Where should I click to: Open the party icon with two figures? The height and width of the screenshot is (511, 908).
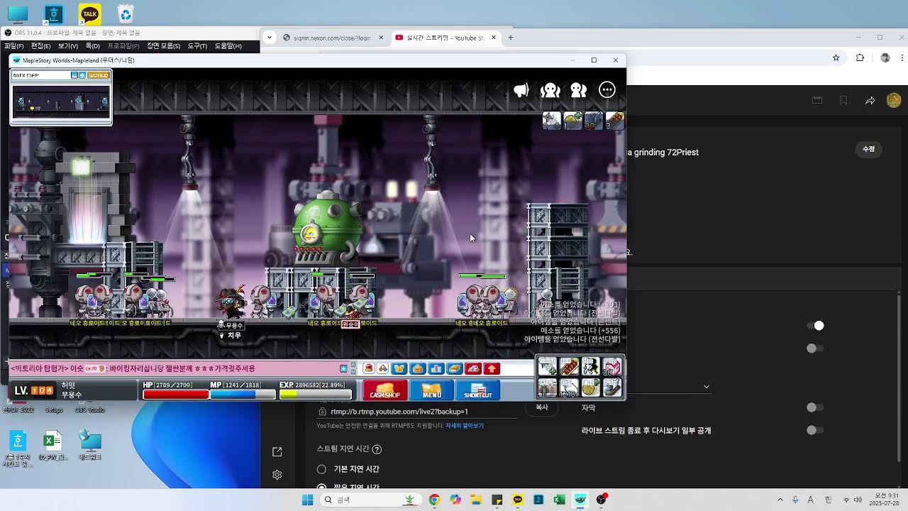click(579, 90)
